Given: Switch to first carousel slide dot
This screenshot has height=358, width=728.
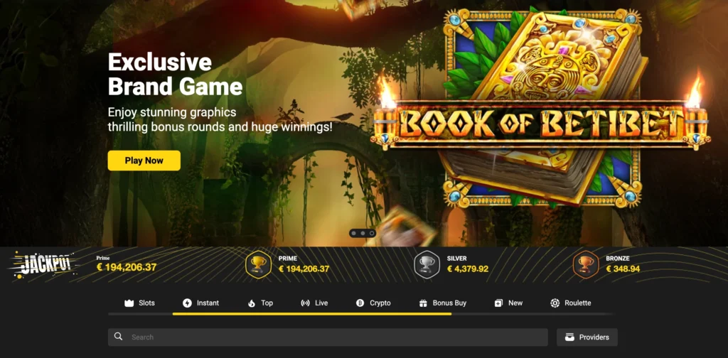Looking at the screenshot, I should click(354, 233).
